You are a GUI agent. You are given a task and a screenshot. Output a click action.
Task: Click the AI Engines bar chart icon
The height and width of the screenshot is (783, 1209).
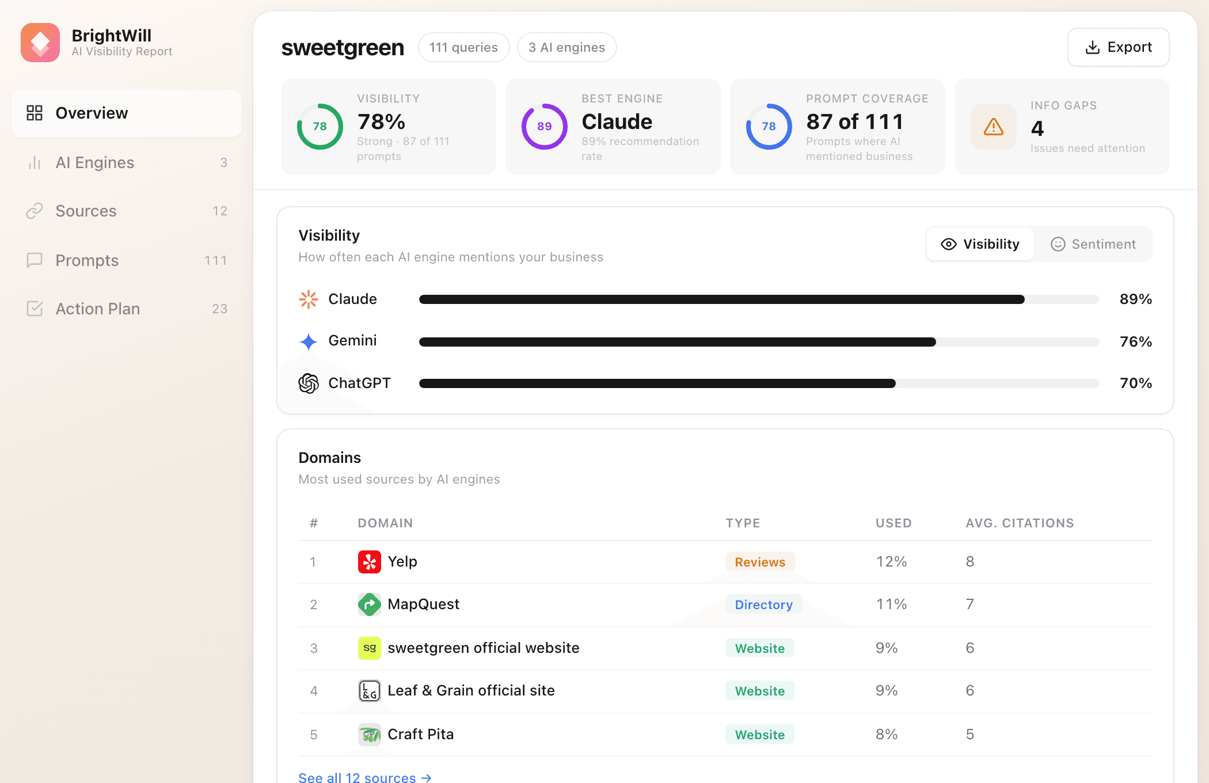click(x=35, y=163)
